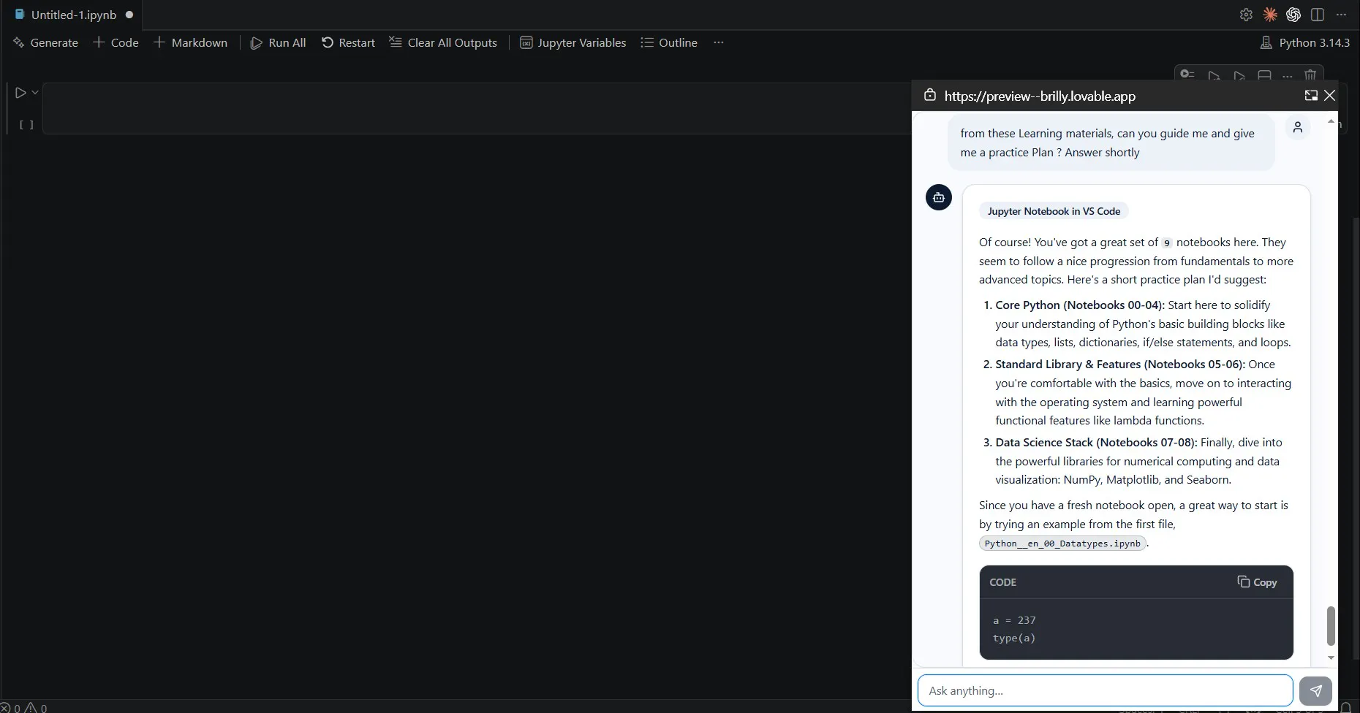Image resolution: width=1360 pixels, height=713 pixels.
Task: Click the Core Python (Notebooks 00-04) heading
Action: [1080, 305]
